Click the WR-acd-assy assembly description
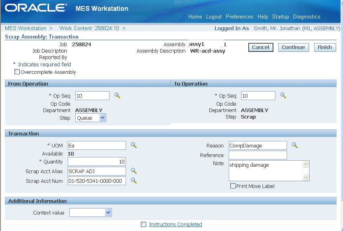The image size is (343, 231). 208,51
